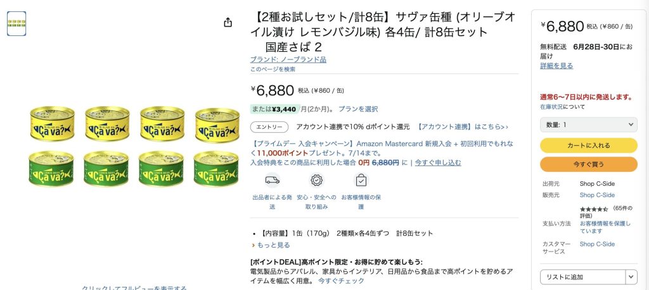Click the star rating under seller
Image resolution: width=649 pixels, height=290 pixels.
593,209
